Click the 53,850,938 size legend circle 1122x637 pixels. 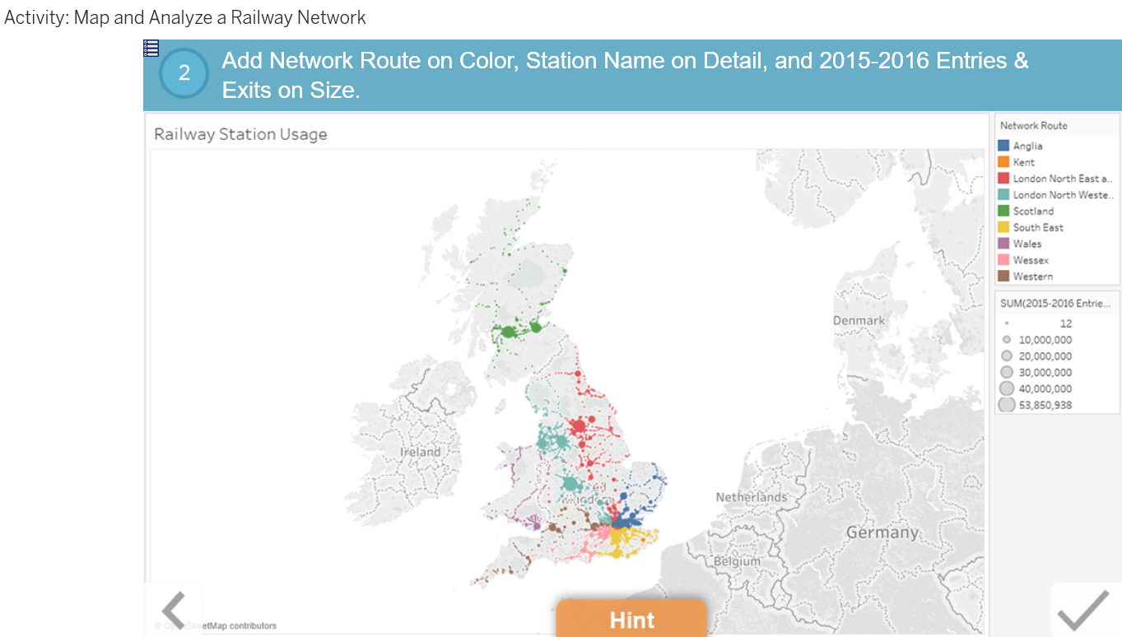[1006, 404]
